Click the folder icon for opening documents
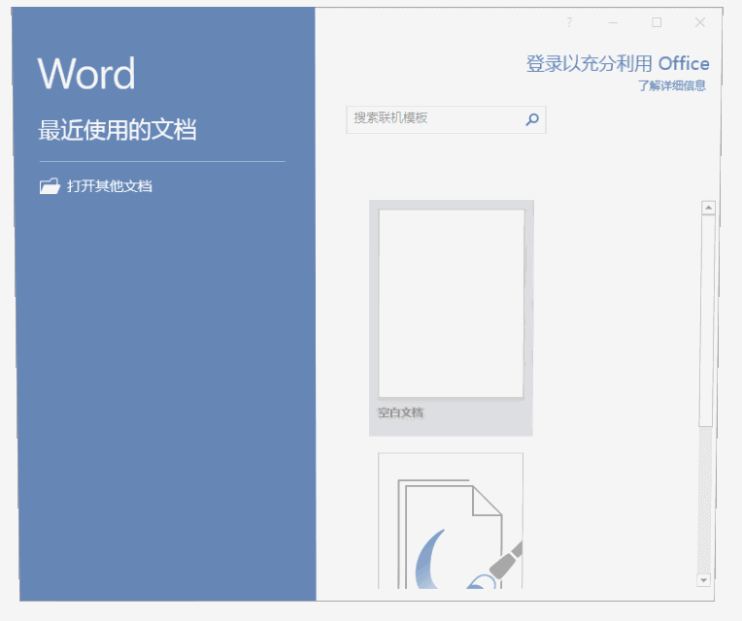This screenshot has width=742, height=621. (50, 186)
